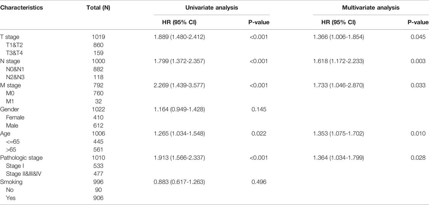Click the Characteristics column header
This screenshot has width=429, height=205.
pos(22,8)
